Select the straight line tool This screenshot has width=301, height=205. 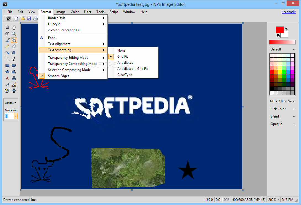[7, 59]
